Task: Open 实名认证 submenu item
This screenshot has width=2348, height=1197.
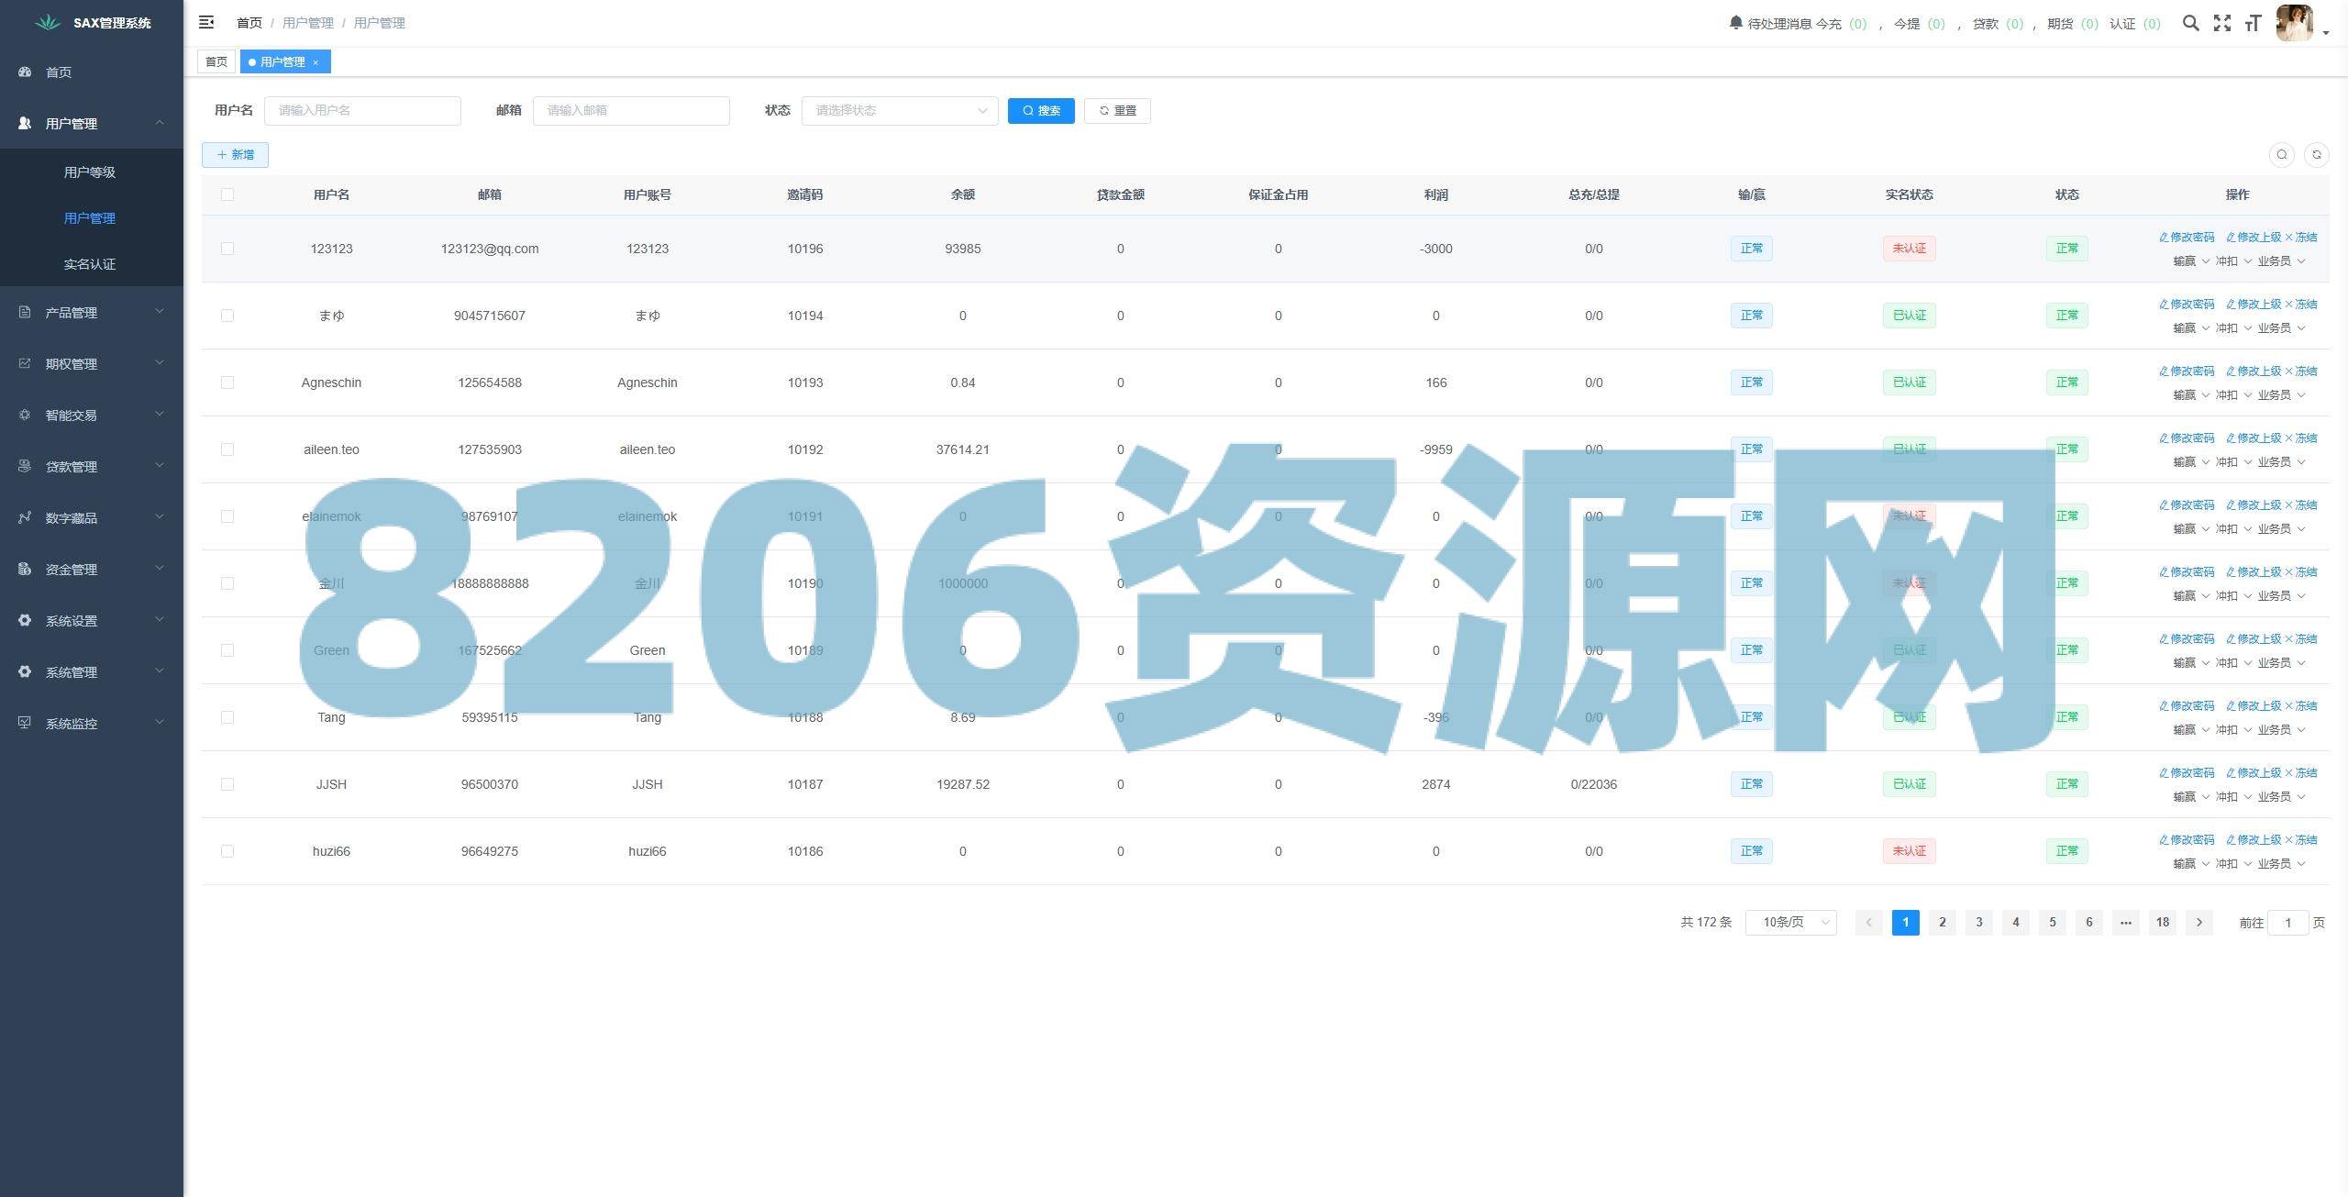Action: (90, 264)
